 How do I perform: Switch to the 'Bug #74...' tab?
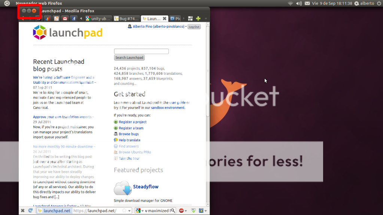(127, 18)
